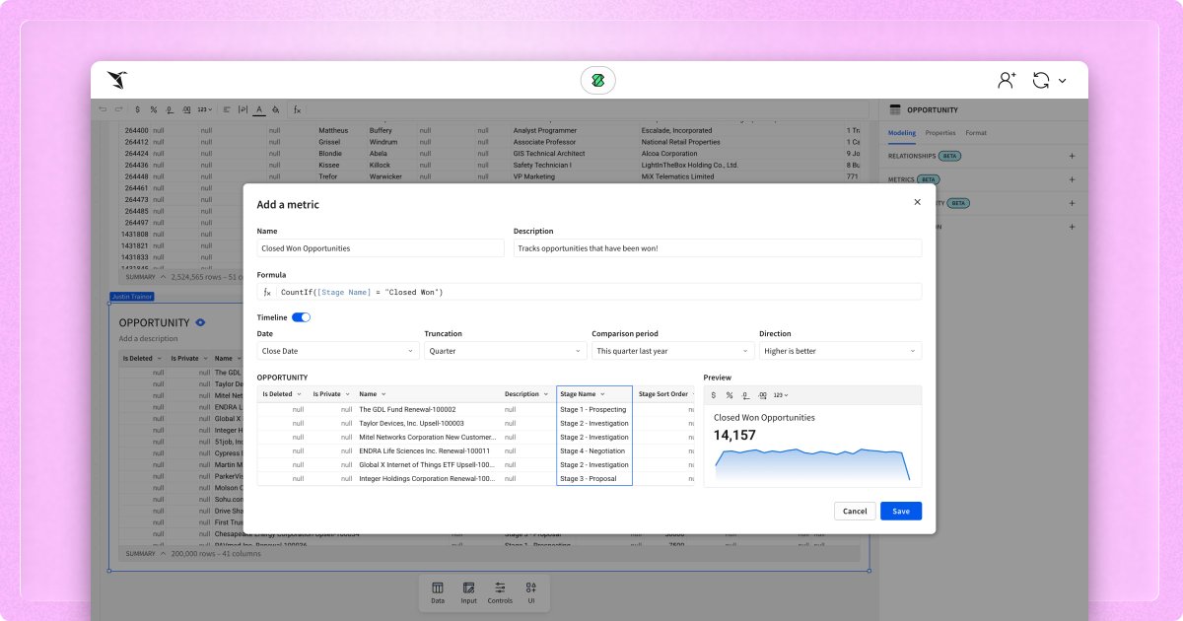Open Is Private column menu in dialog
Image resolution: width=1183 pixels, height=621 pixels.
pyautogui.click(x=347, y=394)
